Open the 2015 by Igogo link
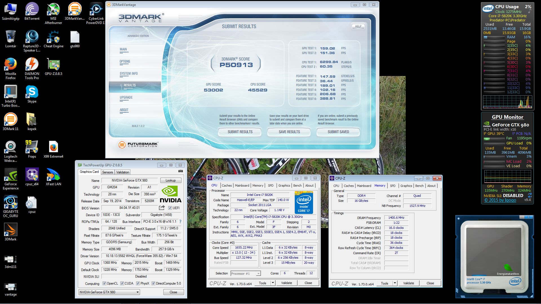This screenshot has height=304, width=541. click(500, 200)
